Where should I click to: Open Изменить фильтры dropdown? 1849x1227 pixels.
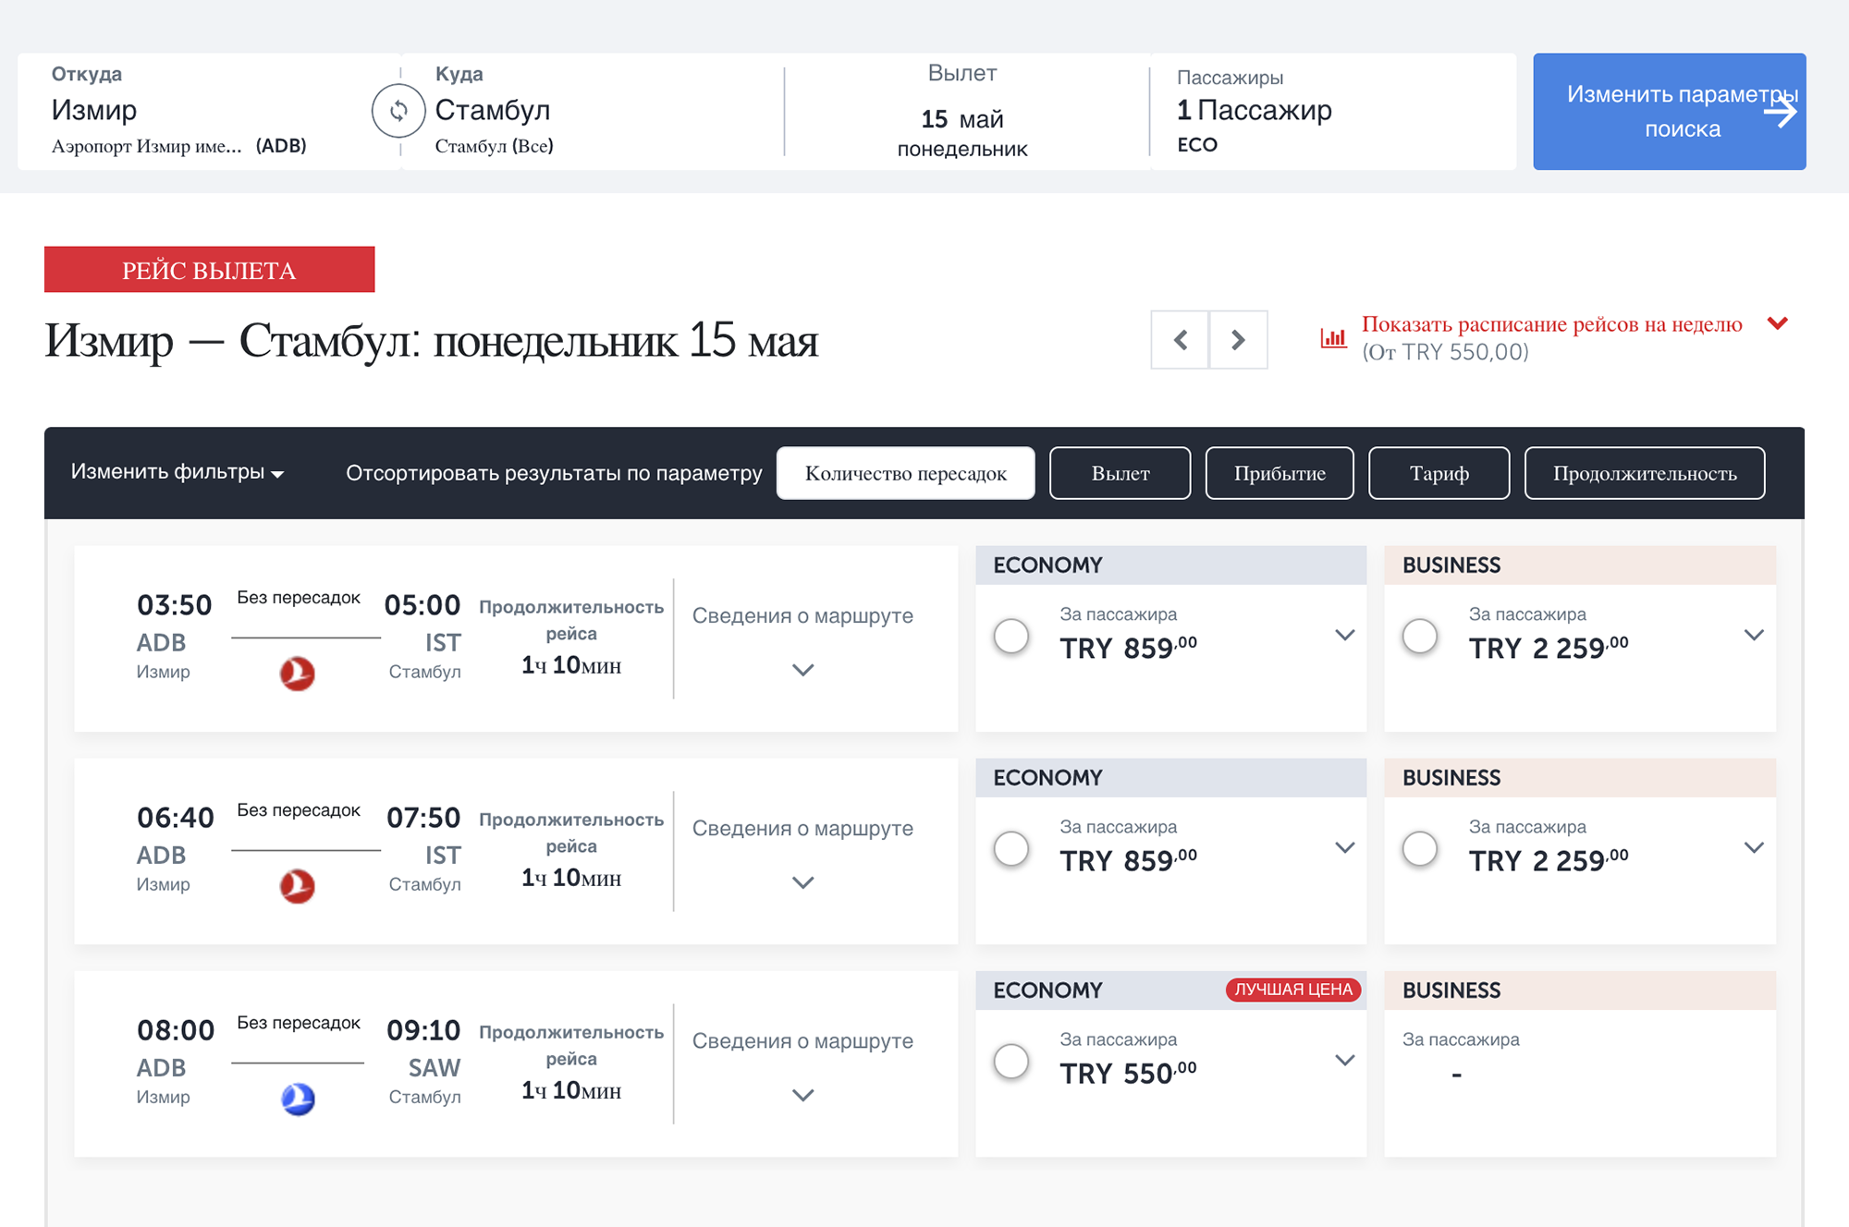click(178, 472)
